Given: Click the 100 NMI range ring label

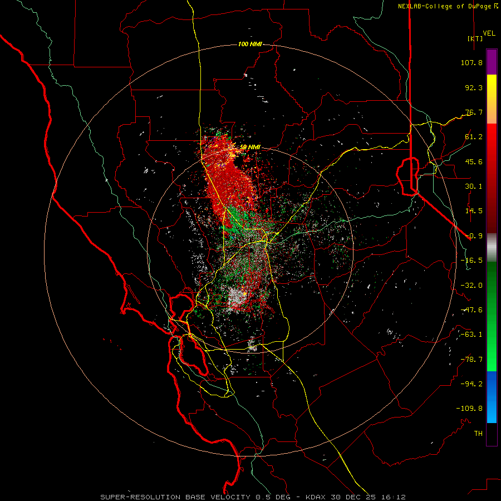Looking at the screenshot, I should pyautogui.click(x=250, y=44).
